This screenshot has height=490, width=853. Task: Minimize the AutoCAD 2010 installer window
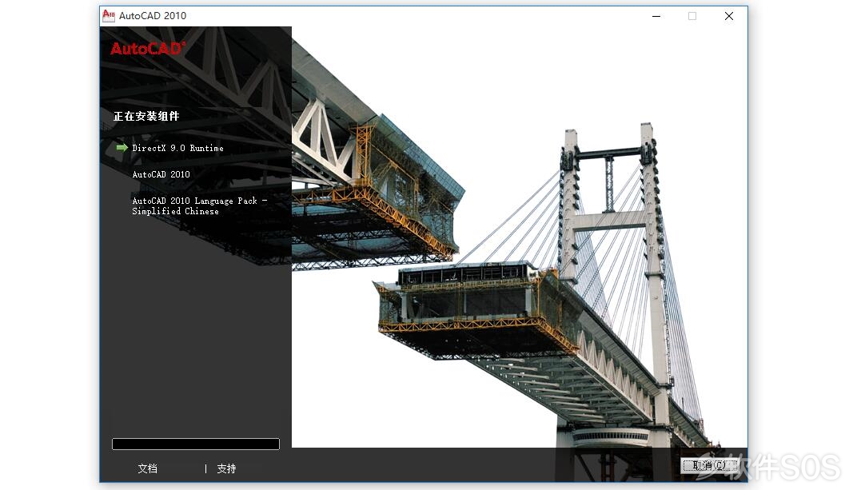[x=656, y=16]
